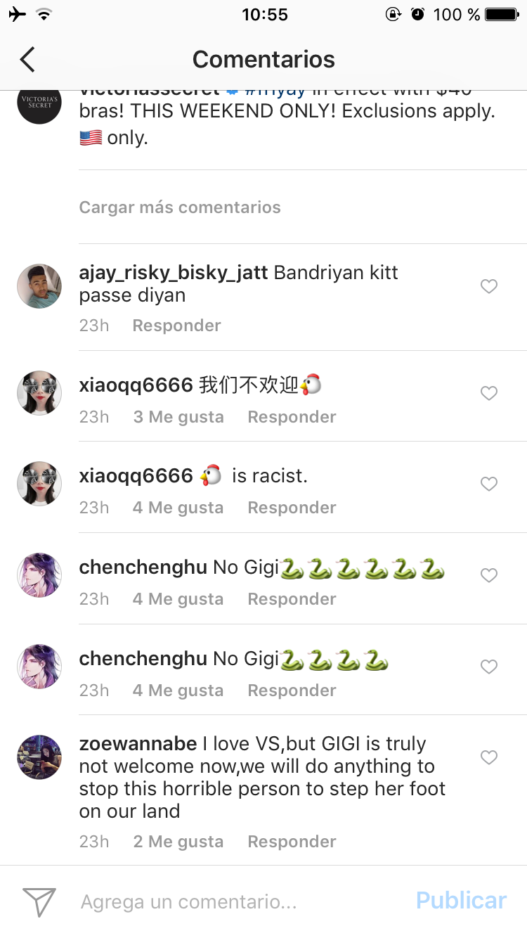The height and width of the screenshot is (938, 527).
Task: Like the 'is racist.' comment heart
Action: click(x=489, y=484)
